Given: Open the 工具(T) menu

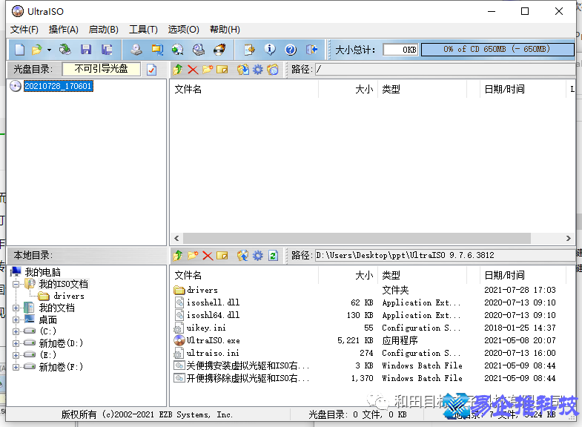Looking at the screenshot, I should pyautogui.click(x=143, y=30).
